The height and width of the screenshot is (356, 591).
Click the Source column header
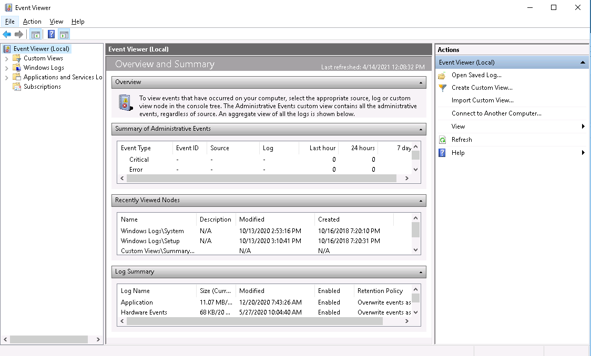pos(233,148)
